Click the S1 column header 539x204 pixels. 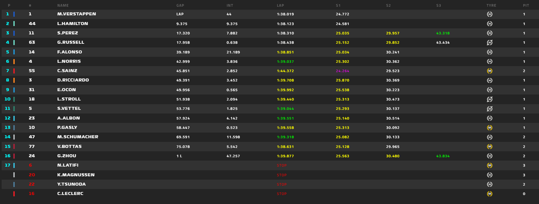point(338,6)
